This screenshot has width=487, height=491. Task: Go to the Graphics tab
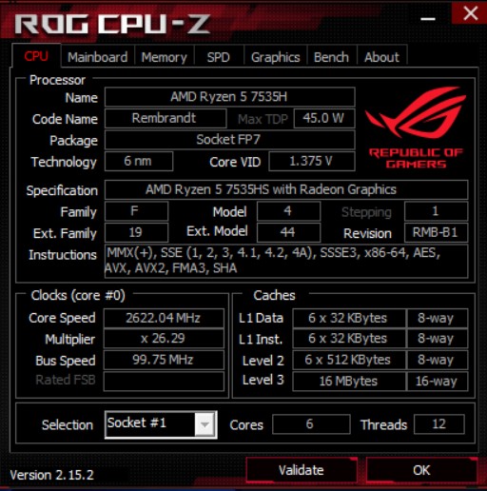(x=275, y=57)
